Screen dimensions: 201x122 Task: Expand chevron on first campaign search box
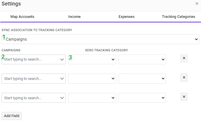(x=62, y=59)
